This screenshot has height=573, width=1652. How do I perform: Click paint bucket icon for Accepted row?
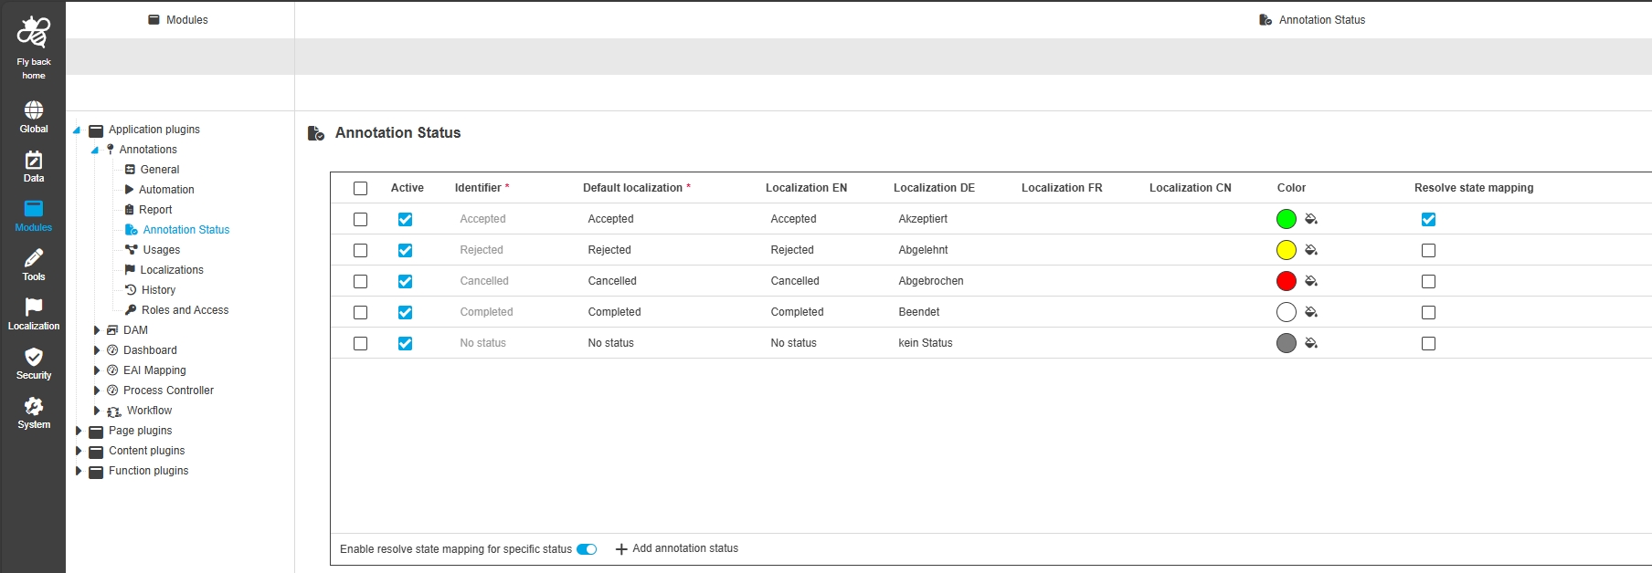tap(1311, 219)
